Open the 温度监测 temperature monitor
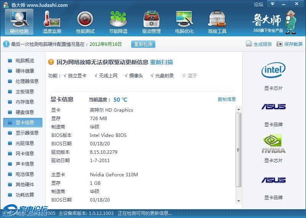Viewport: 306px width, 218px height. click(52, 22)
